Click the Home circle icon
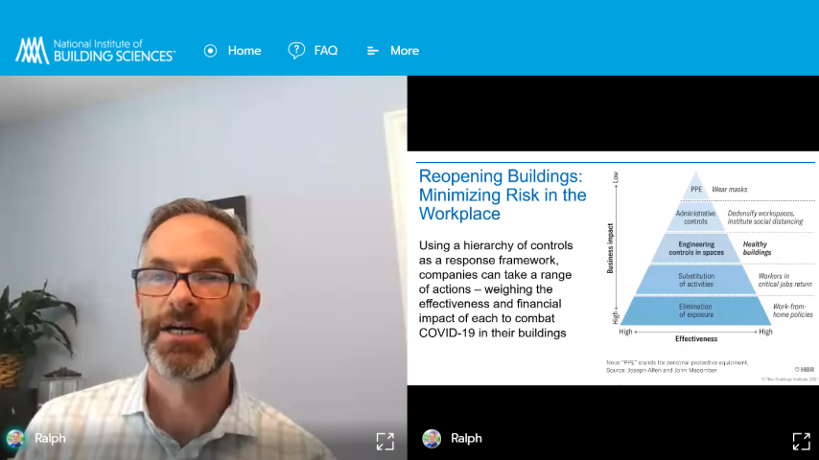 [x=211, y=51]
